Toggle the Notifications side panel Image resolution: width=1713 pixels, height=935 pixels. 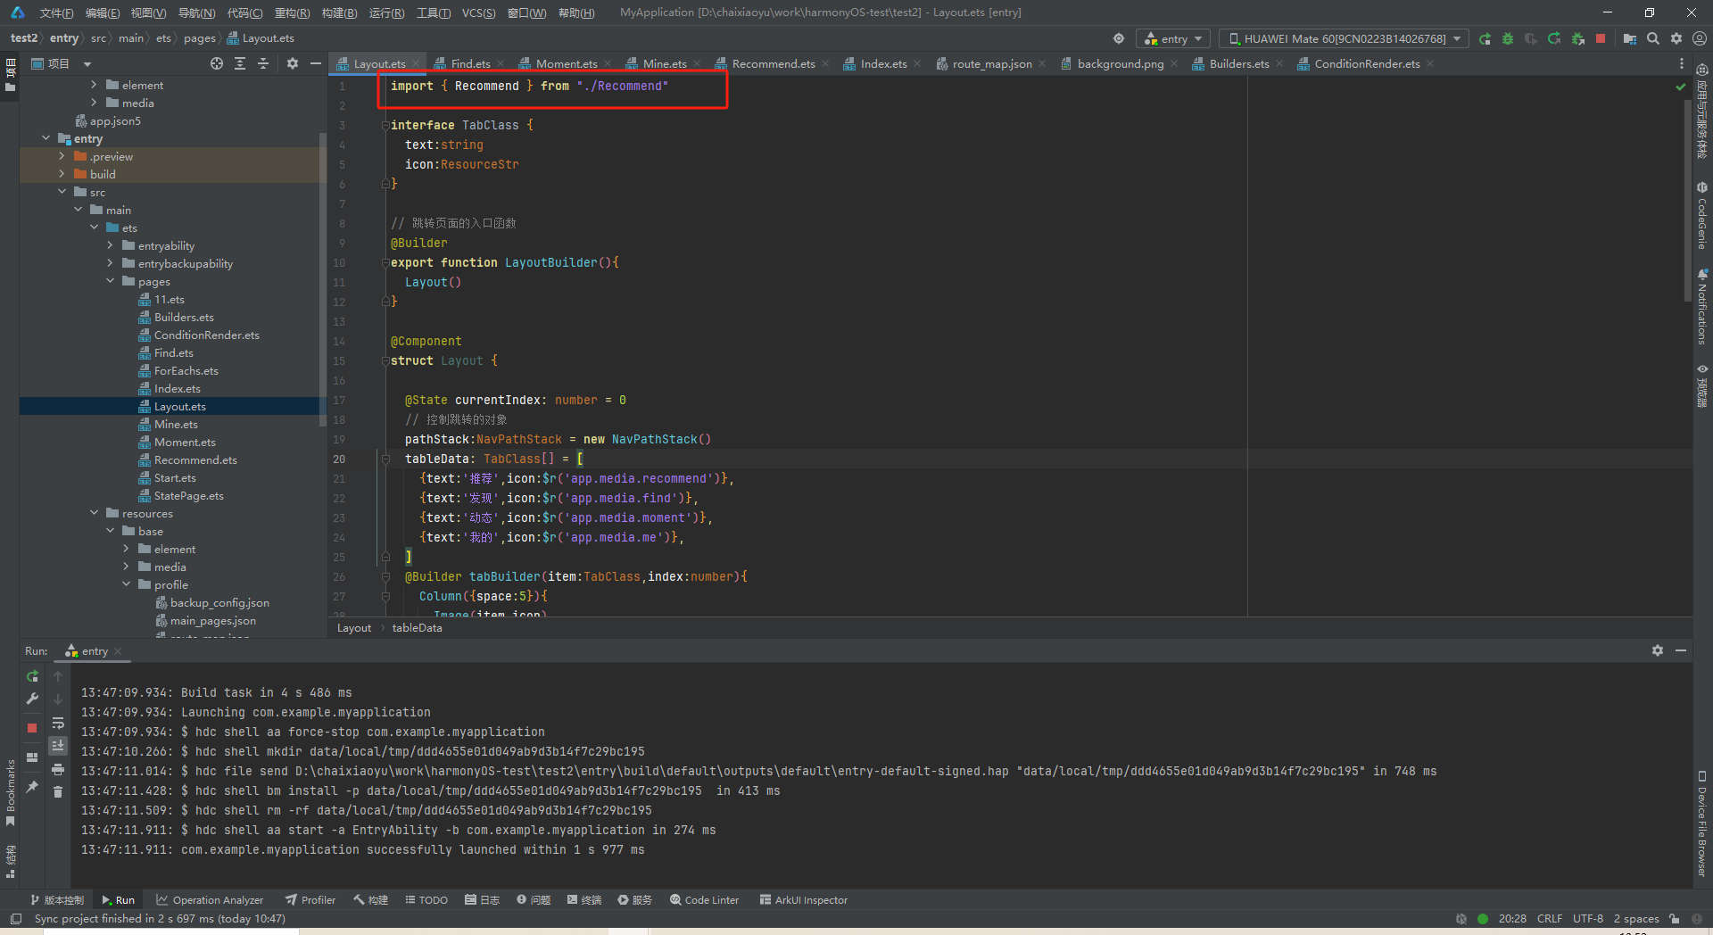pyautogui.click(x=1702, y=306)
